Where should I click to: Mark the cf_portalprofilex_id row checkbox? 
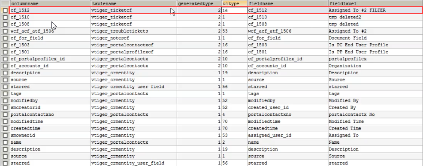point(6,59)
